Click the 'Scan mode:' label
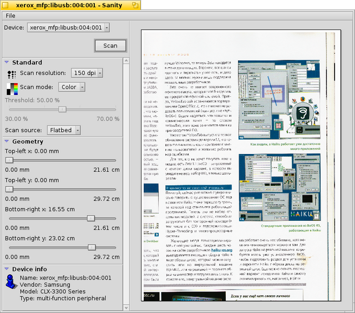Image resolution: width=355 pixels, height=313 pixels. click(37, 87)
